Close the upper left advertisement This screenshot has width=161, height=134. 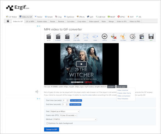pyautogui.click(x=40, y=26)
